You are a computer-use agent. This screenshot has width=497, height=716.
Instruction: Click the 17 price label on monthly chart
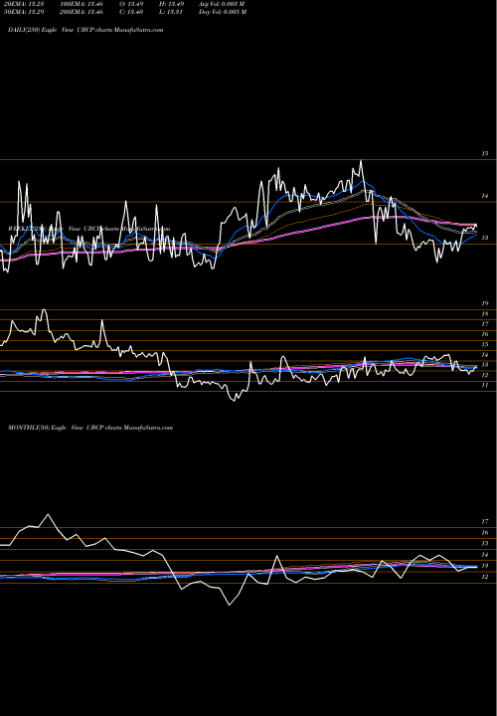pos(485,521)
